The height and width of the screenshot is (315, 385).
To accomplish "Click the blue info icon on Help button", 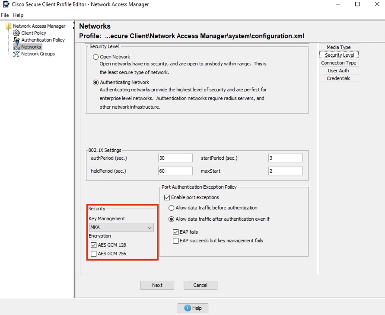I will (188, 308).
